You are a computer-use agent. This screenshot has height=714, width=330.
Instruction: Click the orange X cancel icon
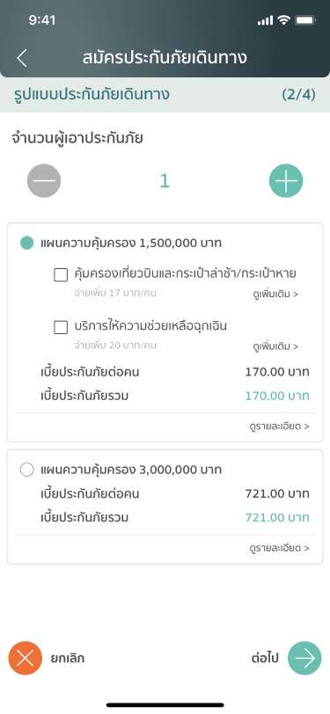(x=25, y=658)
